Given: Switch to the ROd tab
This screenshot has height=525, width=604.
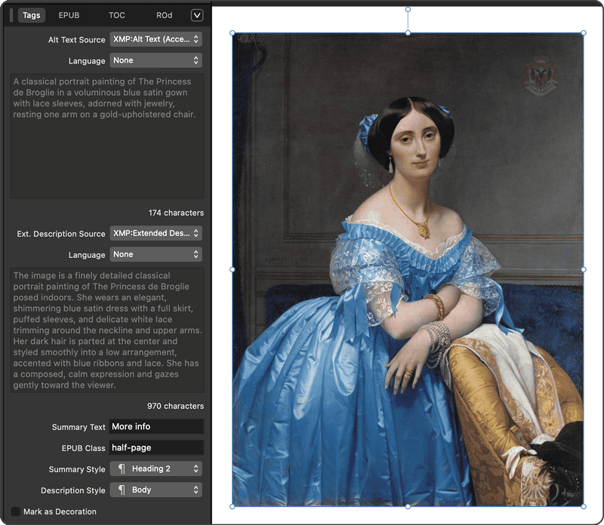Looking at the screenshot, I should [164, 15].
